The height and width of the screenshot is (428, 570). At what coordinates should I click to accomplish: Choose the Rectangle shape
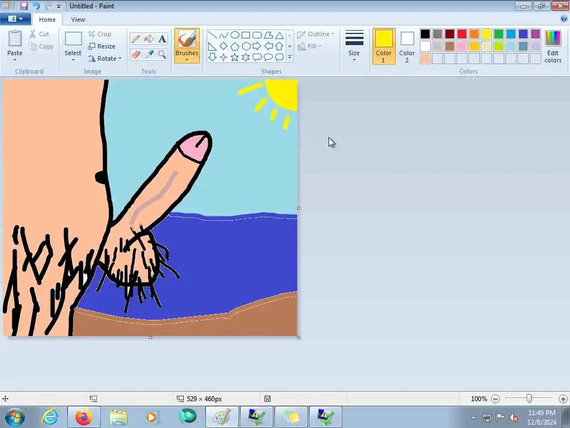coord(245,35)
